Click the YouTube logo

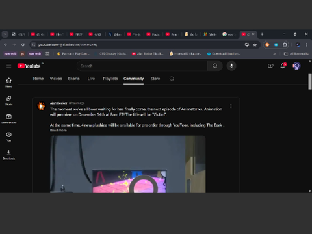point(29,66)
